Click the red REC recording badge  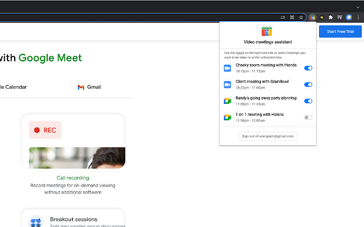(x=45, y=130)
